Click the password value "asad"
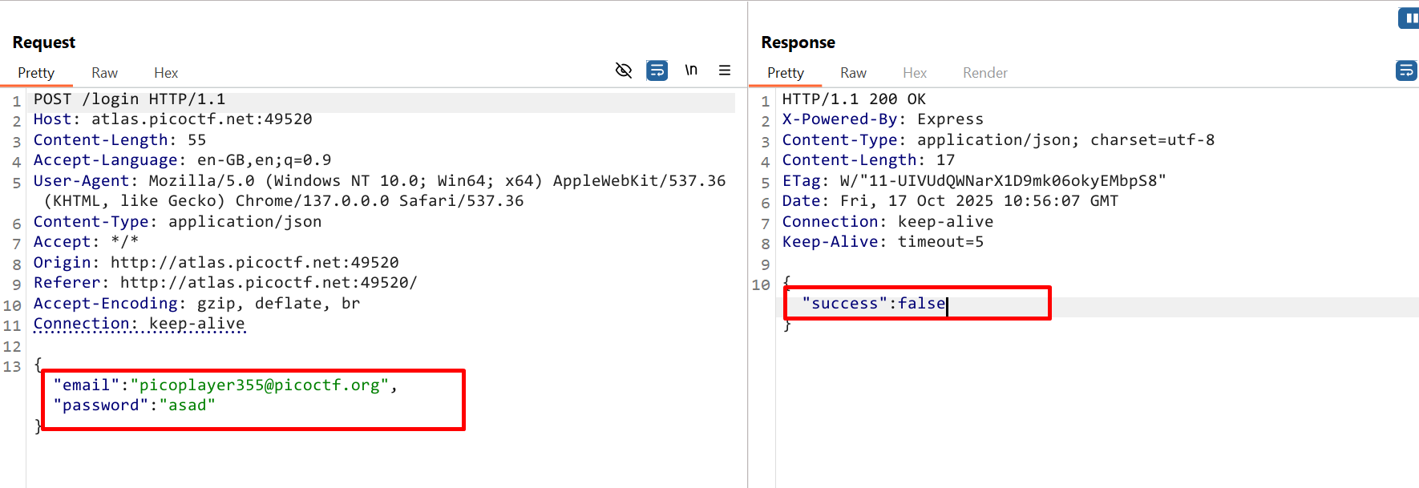1419x488 pixels. [x=188, y=405]
